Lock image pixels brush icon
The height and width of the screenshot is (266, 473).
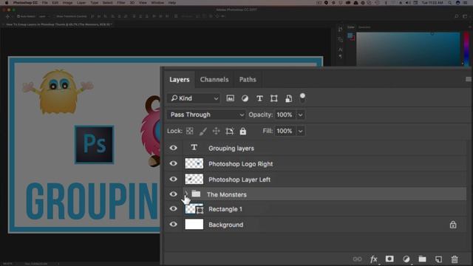tap(203, 131)
